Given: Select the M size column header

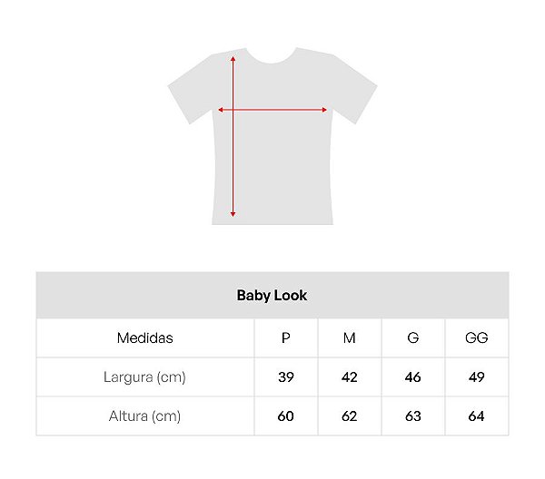Looking at the screenshot, I should coord(350,338).
